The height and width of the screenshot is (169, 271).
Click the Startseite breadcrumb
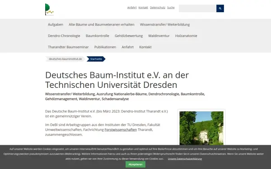click(x=96, y=59)
